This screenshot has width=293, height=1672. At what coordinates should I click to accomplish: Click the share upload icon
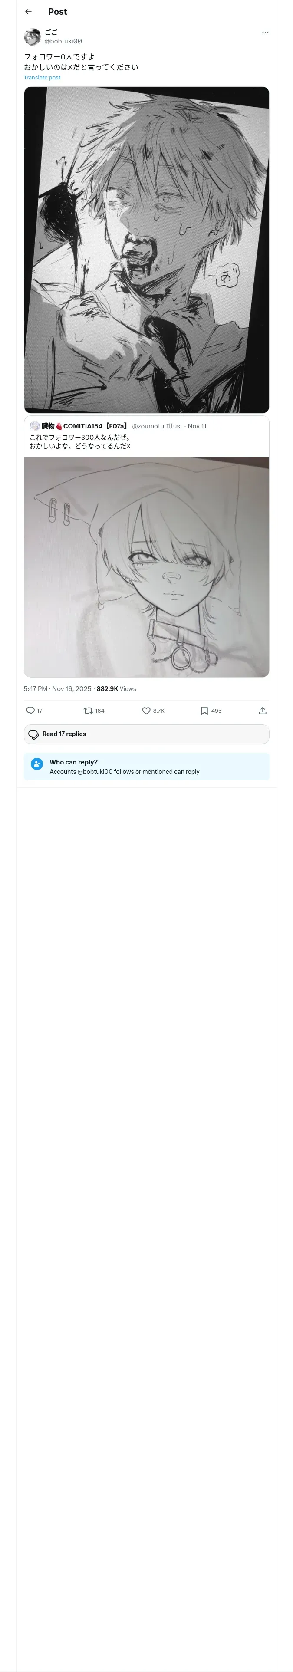coord(263,711)
